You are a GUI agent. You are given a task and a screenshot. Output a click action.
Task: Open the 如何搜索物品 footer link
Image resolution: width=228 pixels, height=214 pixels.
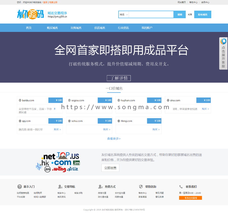tap(23, 193)
